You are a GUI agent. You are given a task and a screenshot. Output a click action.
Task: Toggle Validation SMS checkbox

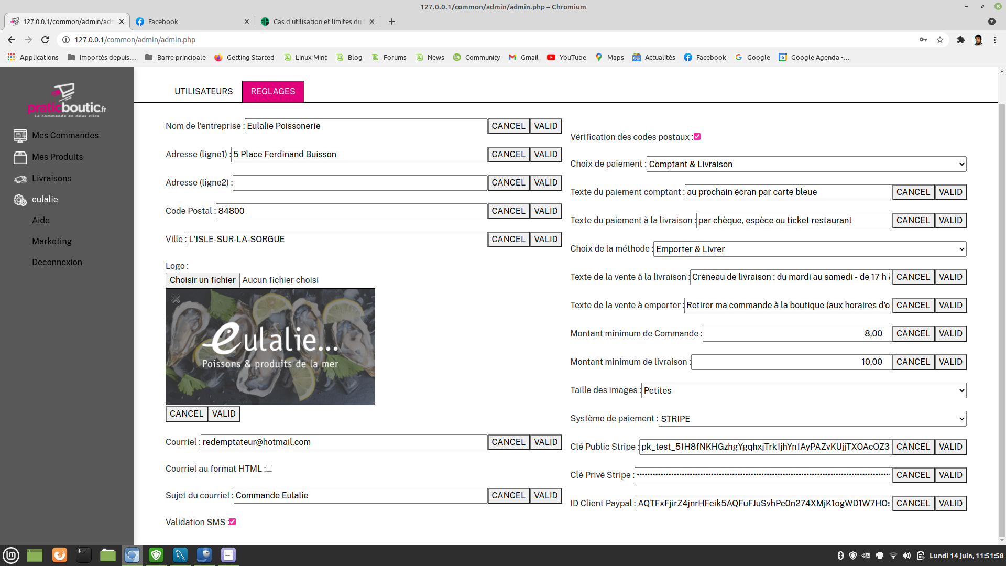click(232, 522)
